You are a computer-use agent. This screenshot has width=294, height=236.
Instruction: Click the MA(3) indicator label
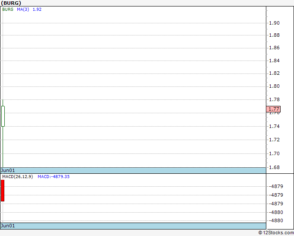[x=23, y=10]
